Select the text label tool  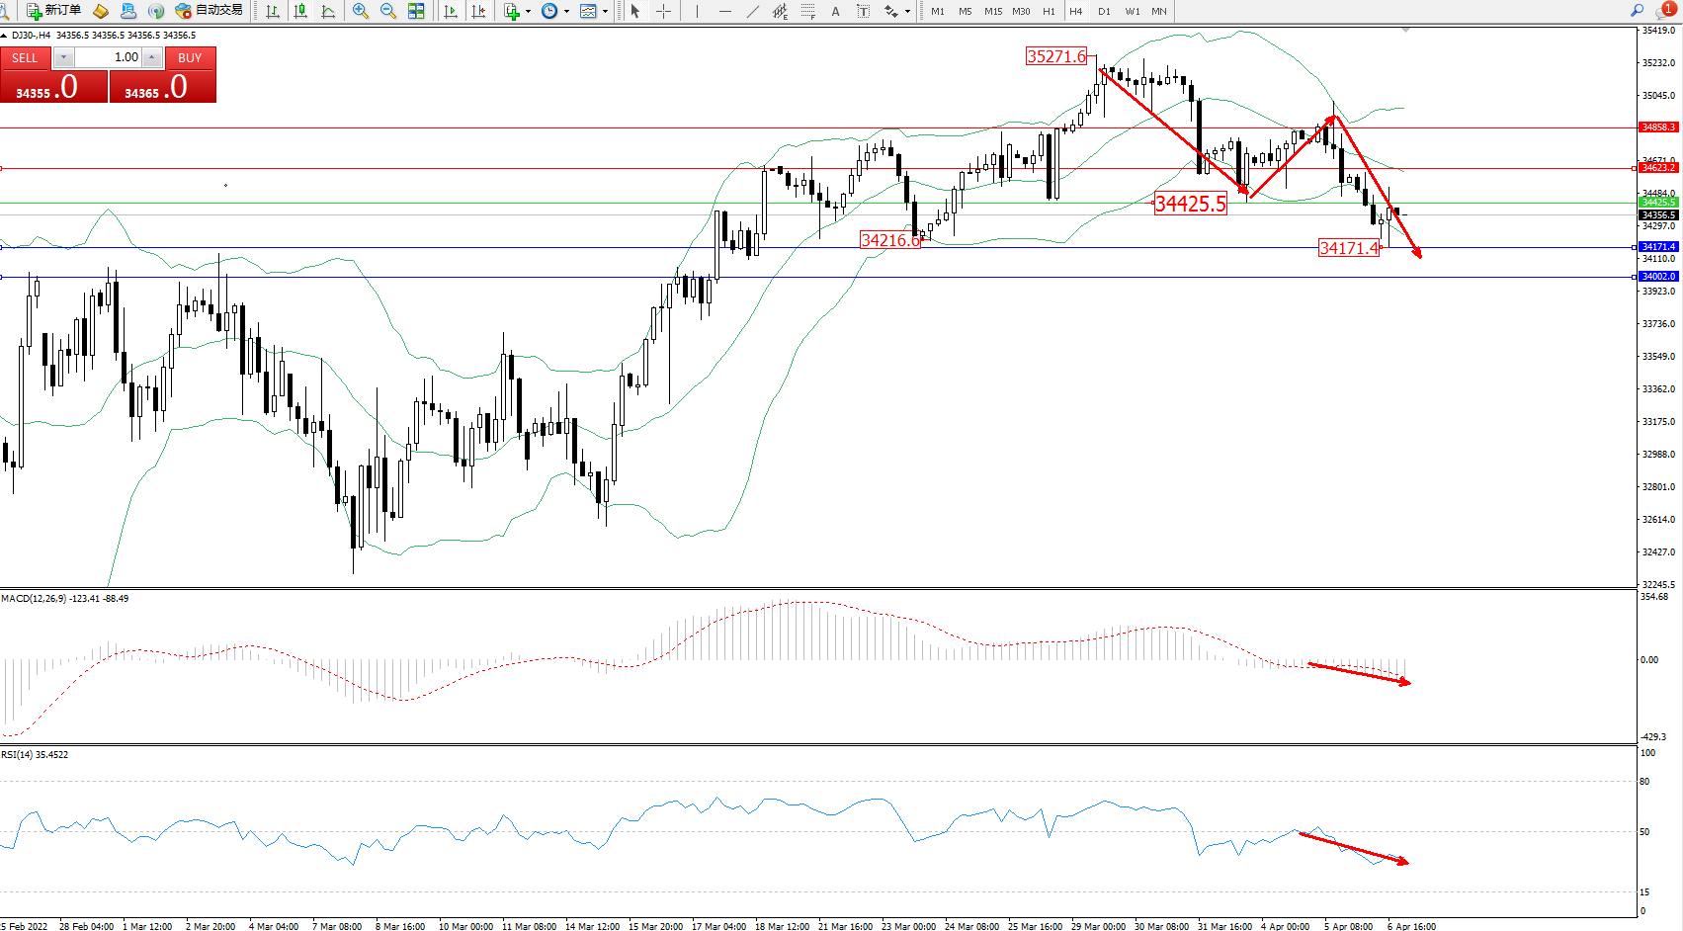point(863,11)
